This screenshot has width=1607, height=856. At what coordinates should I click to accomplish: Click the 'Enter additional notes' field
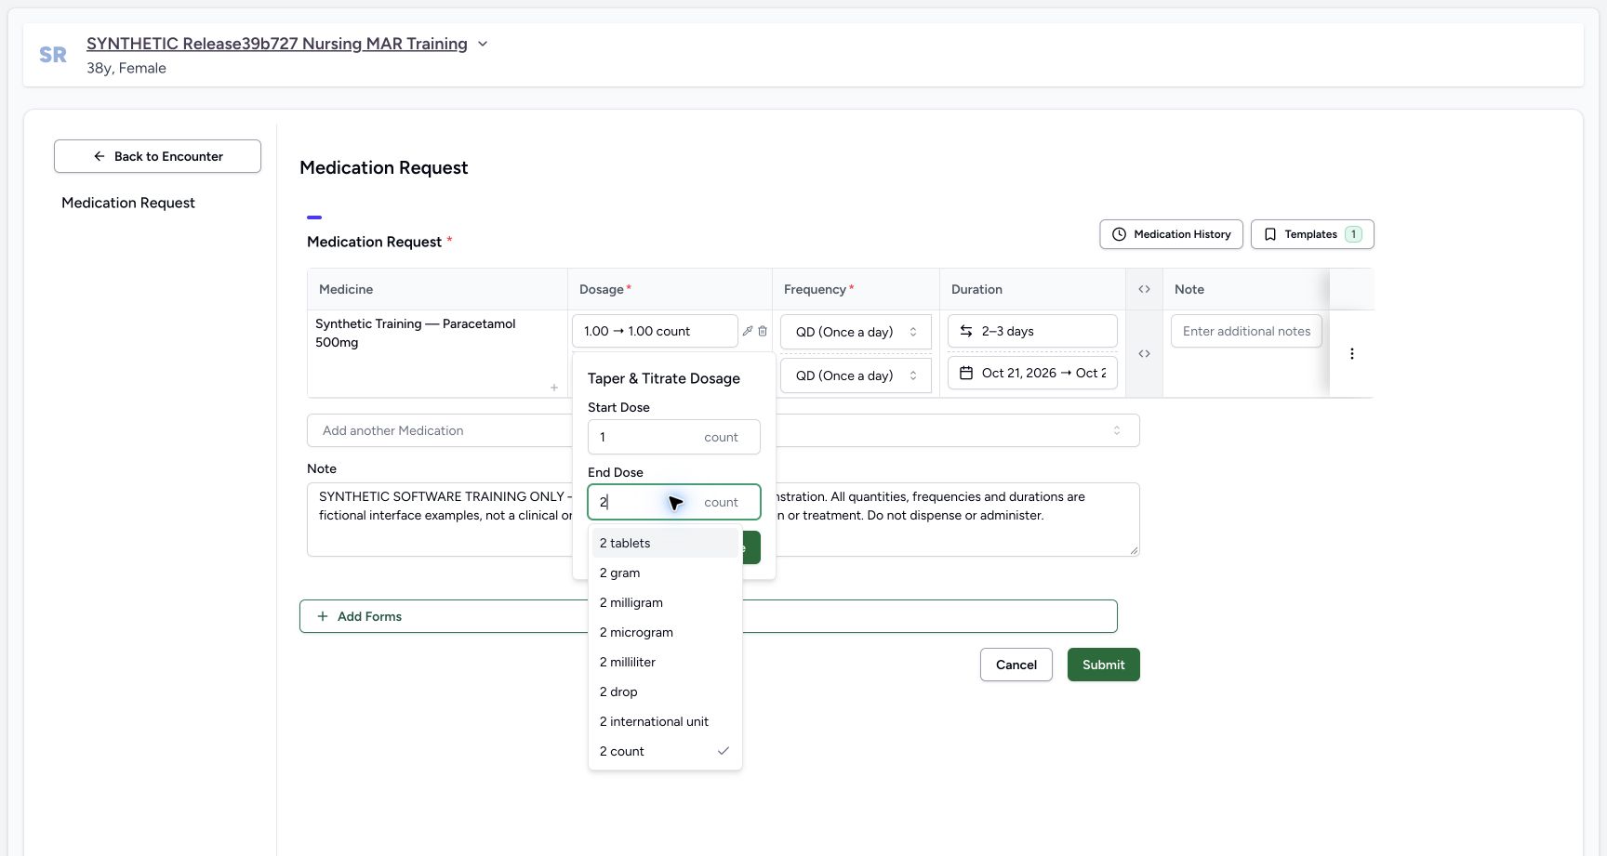[1246, 331]
